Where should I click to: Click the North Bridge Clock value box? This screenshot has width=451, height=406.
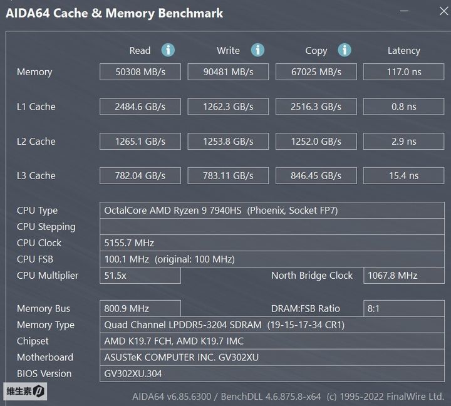(x=403, y=276)
